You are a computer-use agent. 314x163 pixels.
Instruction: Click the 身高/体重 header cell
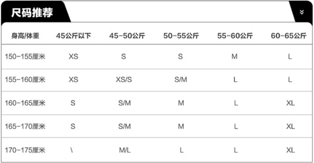coord(25,36)
